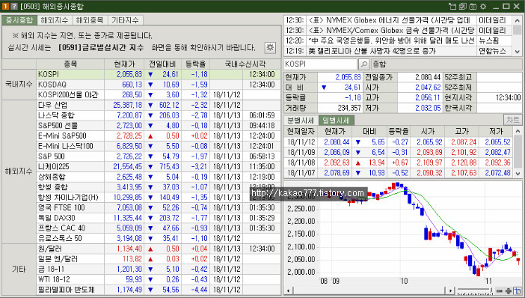The height and width of the screenshot is (298, 525).
Task: Select the 유로스톡스 50 row
Action: 159,238
